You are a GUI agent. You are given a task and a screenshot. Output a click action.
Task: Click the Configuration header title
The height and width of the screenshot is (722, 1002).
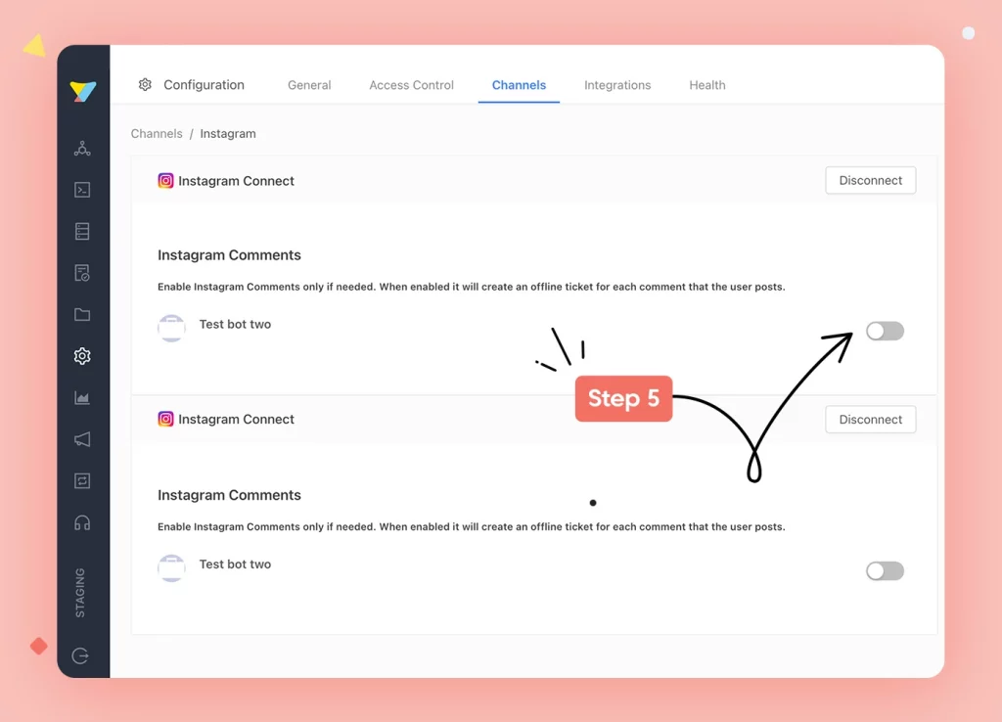[x=204, y=85]
